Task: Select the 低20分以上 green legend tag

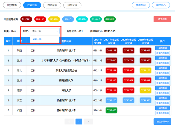Action: (110, 19)
